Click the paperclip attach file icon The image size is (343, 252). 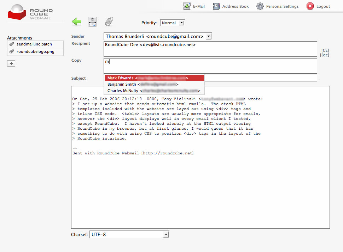pyautogui.click(x=109, y=21)
